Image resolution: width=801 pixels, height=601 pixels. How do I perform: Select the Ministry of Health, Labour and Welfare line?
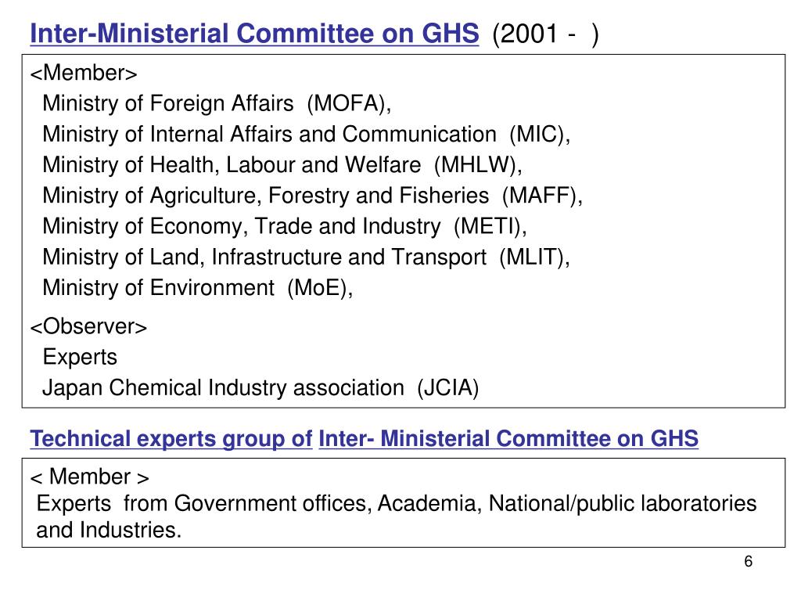click(282, 165)
